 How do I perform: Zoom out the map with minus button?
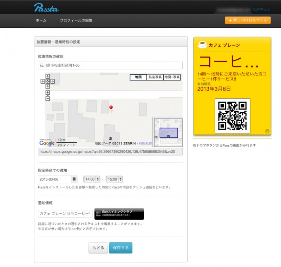click(48, 99)
